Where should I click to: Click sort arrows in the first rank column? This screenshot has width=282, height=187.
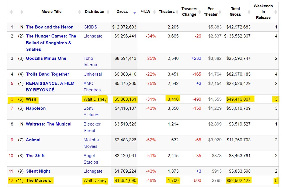point(12,12)
